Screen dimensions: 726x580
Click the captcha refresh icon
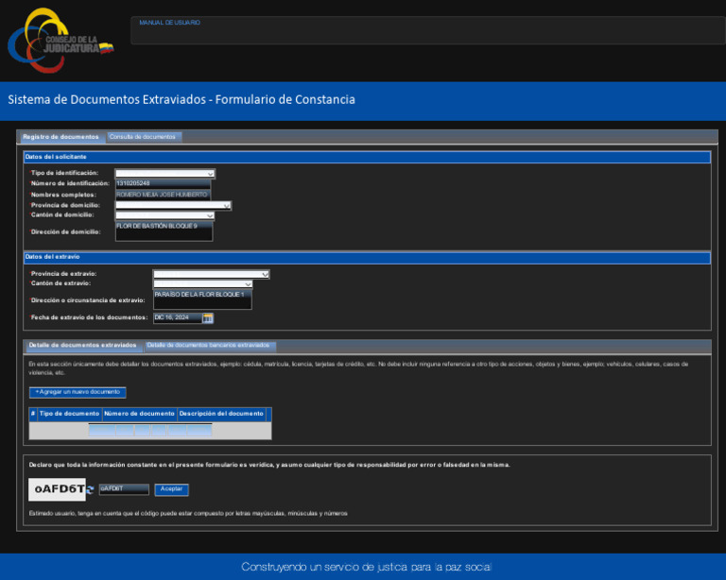(90, 489)
